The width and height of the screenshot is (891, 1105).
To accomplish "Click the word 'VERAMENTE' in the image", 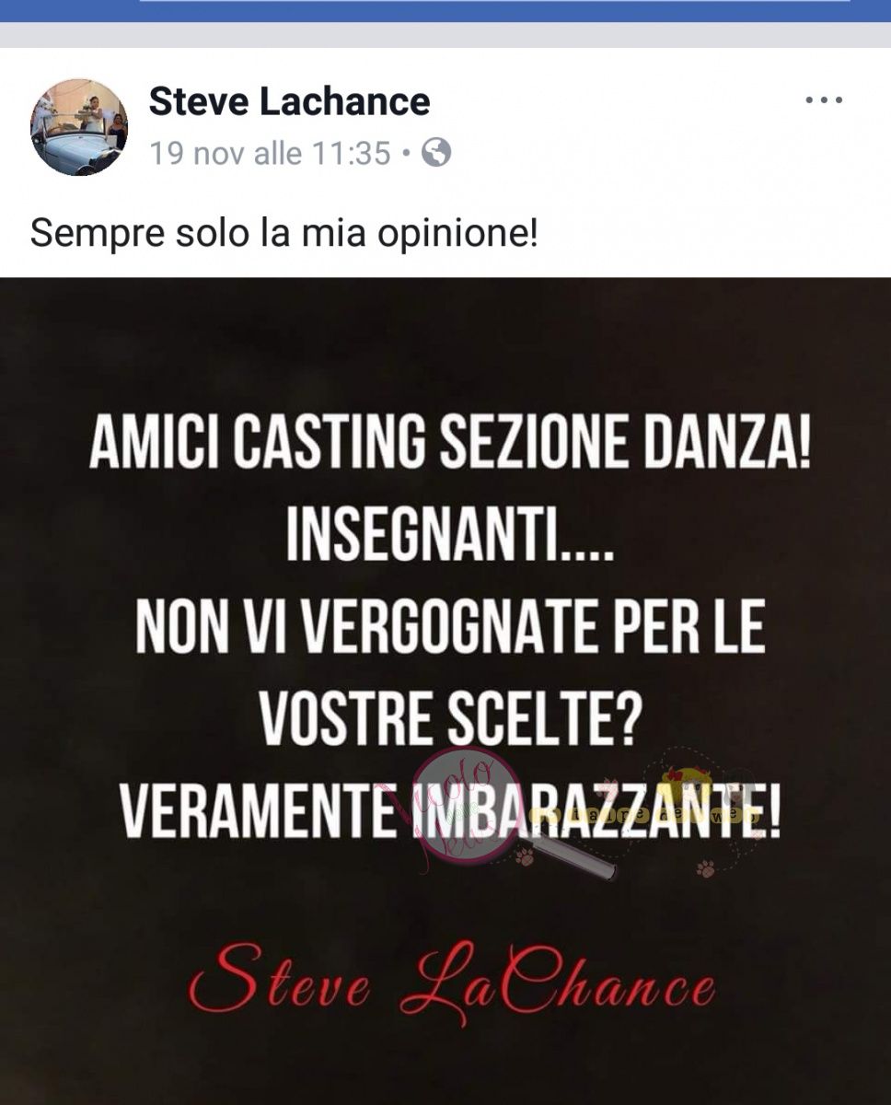I will pos(257,809).
